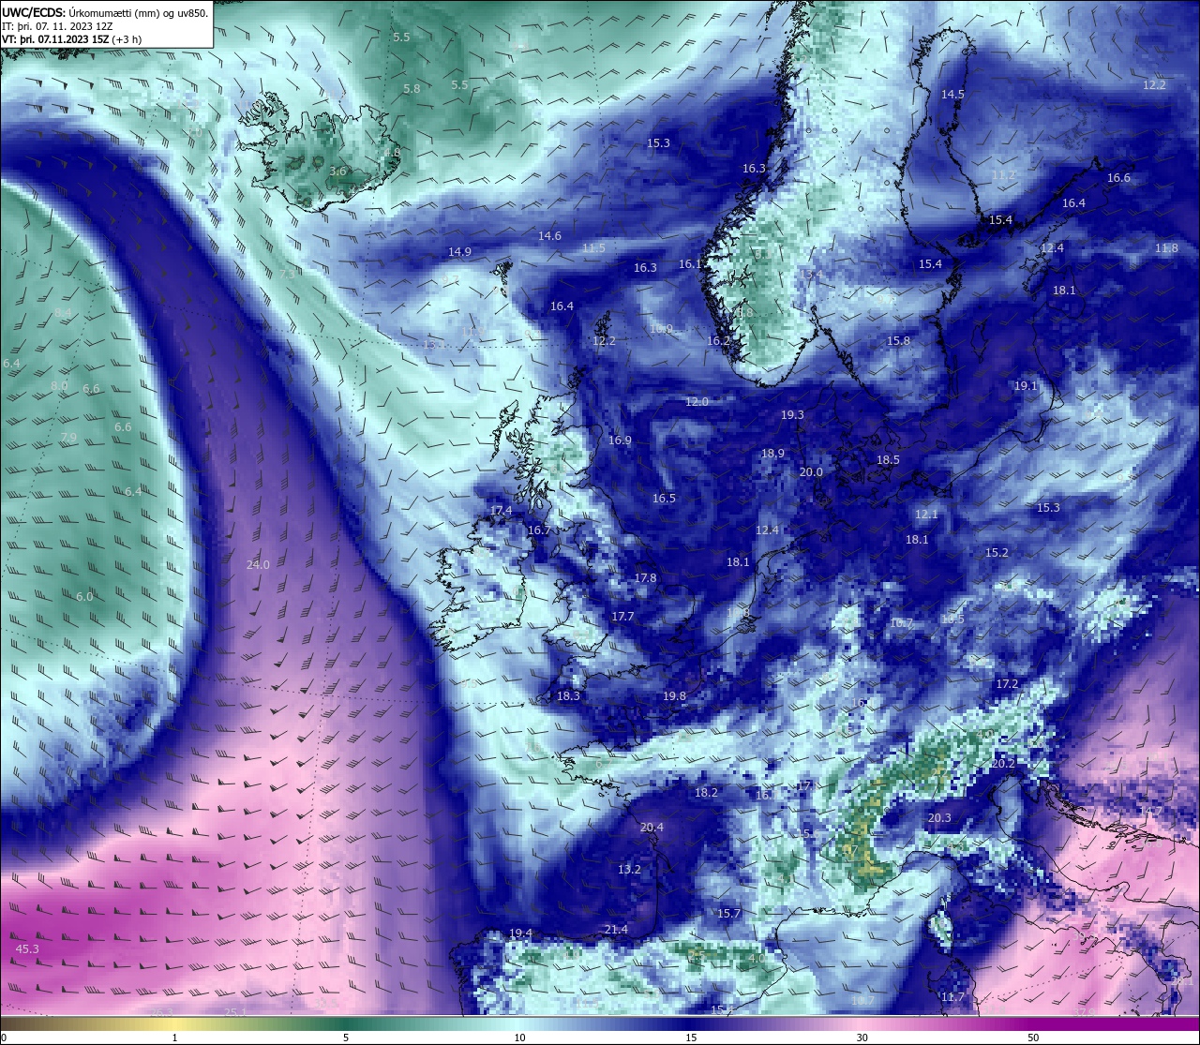Viewport: 1200px width, 1045px height.
Task: Click the 20.2 map value
Action: tap(1003, 763)
